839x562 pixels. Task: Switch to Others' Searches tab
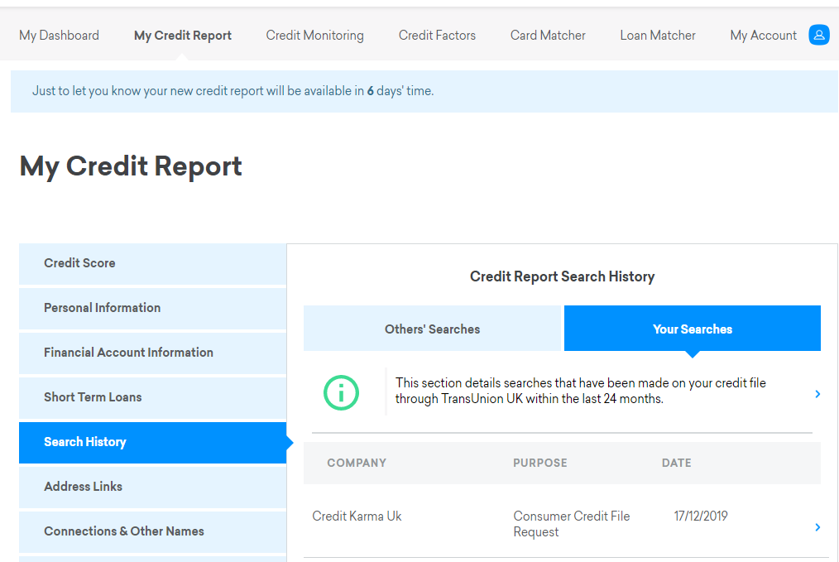[432, 329]
